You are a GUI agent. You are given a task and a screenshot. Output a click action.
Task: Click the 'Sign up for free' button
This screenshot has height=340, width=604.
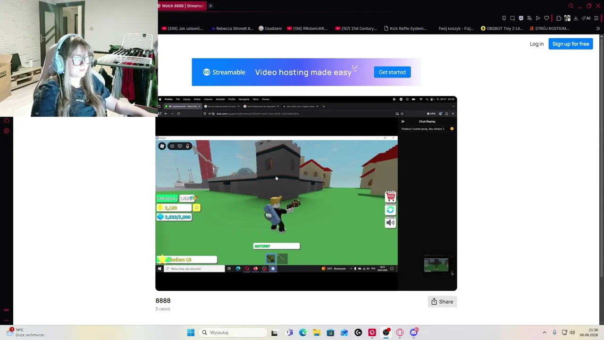click(570, 44)
